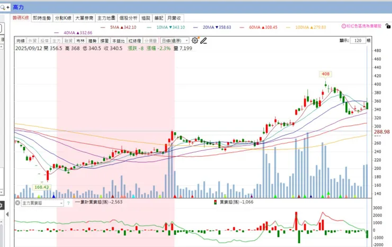Toggle 分價量 price-volume overlay
The width and height of the screenshot is (392, 247).
(150, 41)
